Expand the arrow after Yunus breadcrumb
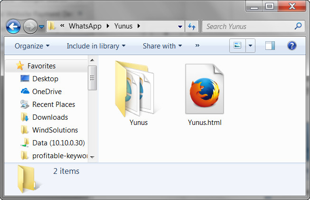Viewport: 310px width, 200px height. click(x=139, y=26)
